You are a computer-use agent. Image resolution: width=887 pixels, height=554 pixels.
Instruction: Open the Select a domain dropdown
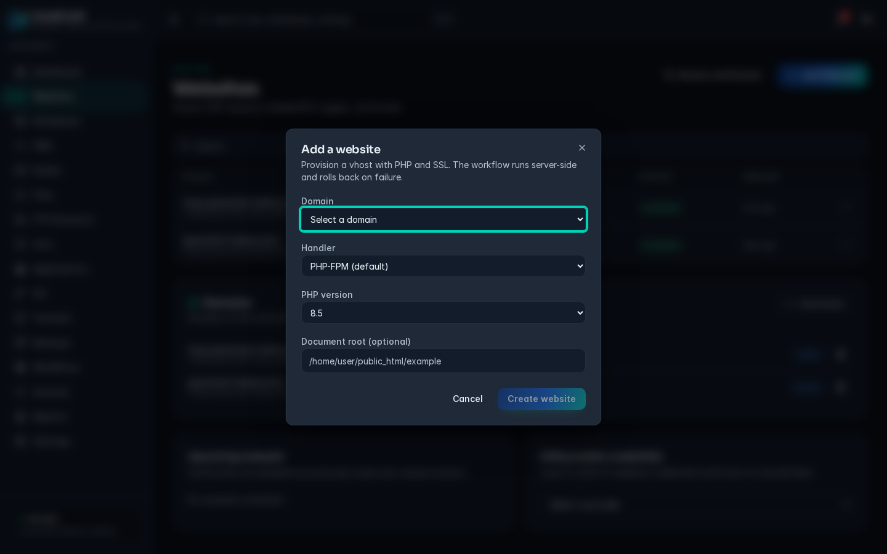443,219
